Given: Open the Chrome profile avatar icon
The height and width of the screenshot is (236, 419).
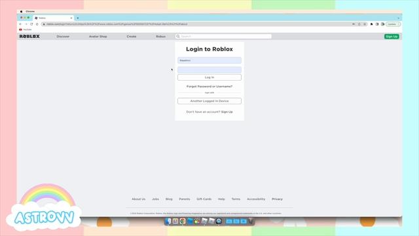Looking at the screenshot, I should tap(382, 24).
